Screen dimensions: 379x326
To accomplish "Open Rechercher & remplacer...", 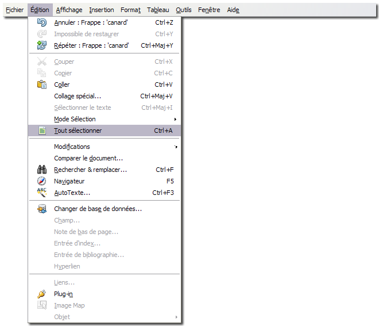I will [105, 170].
